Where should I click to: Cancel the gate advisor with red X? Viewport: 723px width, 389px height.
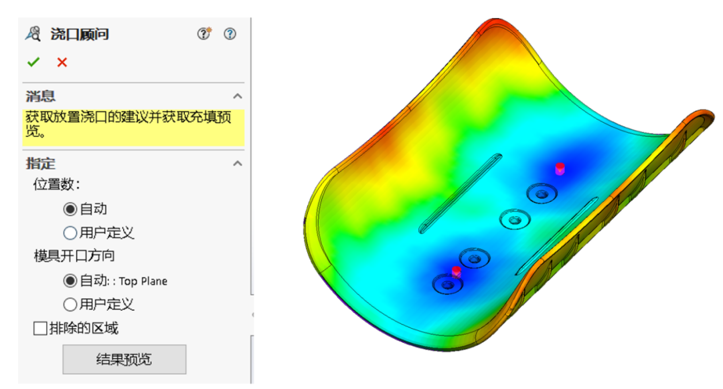(62, 62)
